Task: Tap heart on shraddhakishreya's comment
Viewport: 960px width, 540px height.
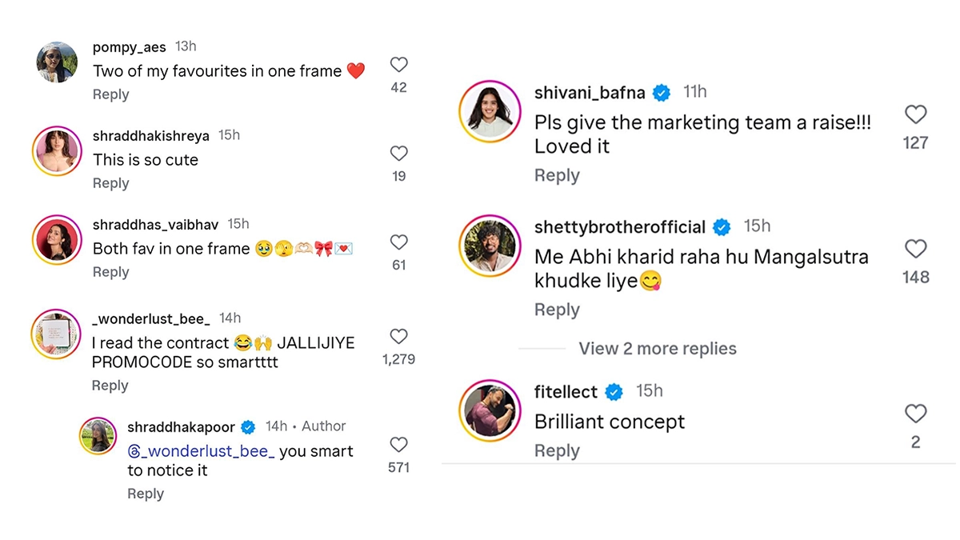Action: [398, 154]
